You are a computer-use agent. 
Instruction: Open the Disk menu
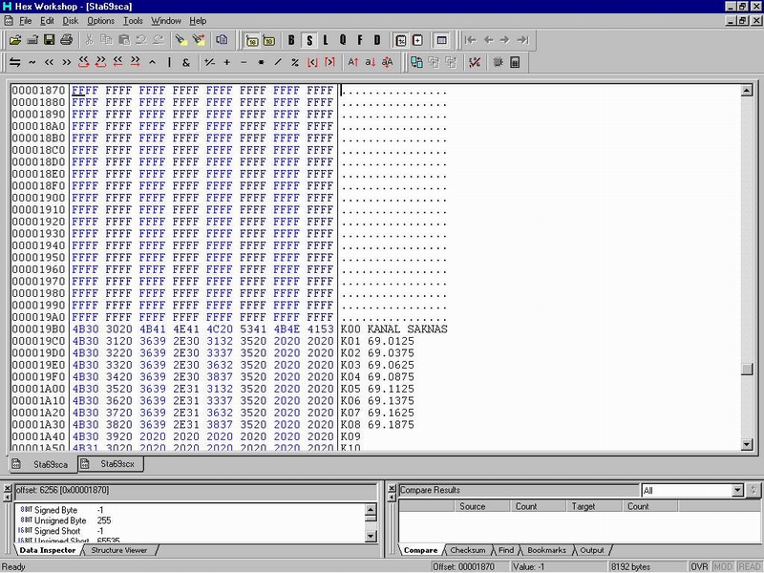tap(71, 20)
